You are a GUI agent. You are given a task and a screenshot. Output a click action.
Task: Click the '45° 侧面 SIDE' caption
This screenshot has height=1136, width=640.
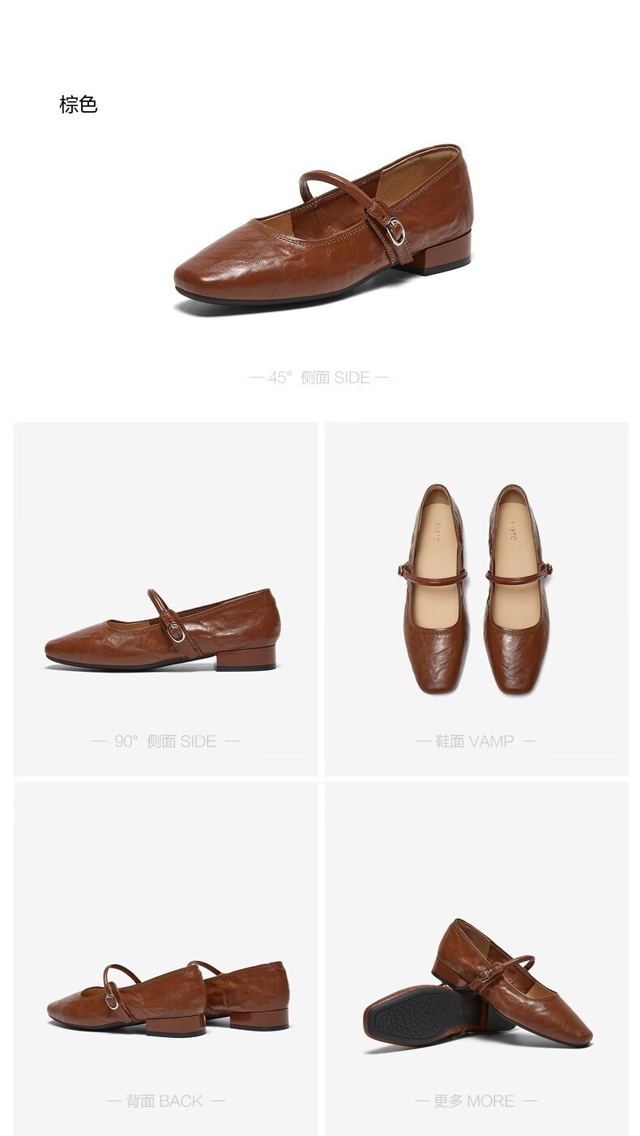click(x=319, y=378)
